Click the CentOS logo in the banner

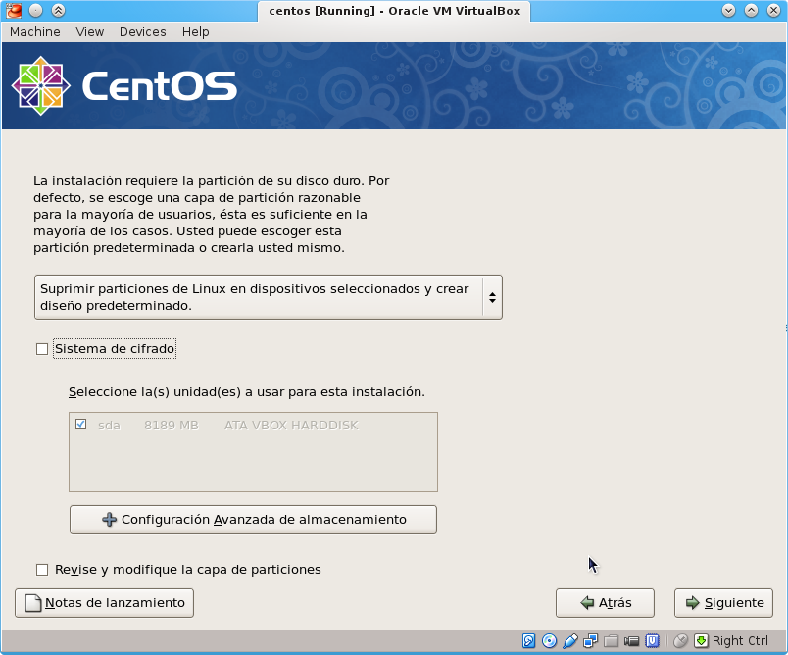(124, 85)
